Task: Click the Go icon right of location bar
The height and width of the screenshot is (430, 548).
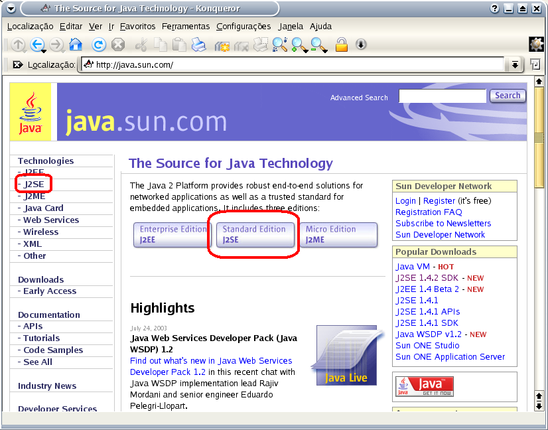Action: click(x=535, y=64)
